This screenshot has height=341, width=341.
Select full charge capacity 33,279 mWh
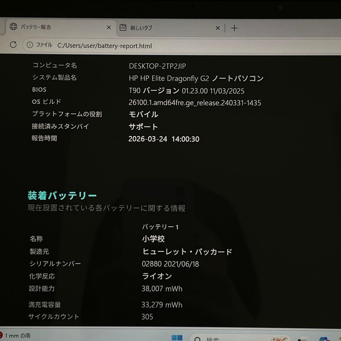click(162, 305)
